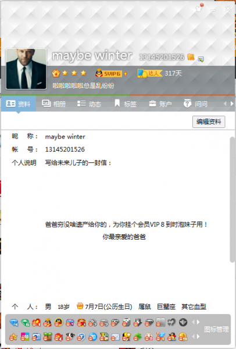Open the 达人 badge
Image resolution: width=236 pixels, height=349 pixels.
150,73
